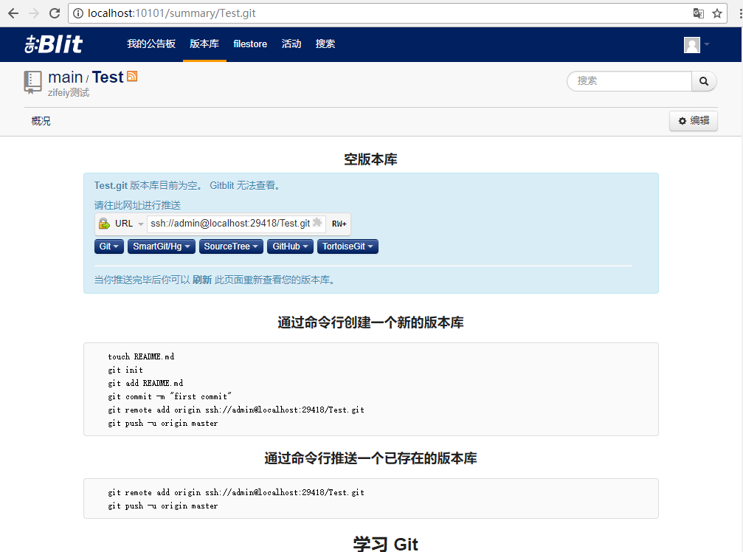Click the repository book icon
Viewport: 743px width, 552px height.
pyautogui.click(x=32, y=83)
